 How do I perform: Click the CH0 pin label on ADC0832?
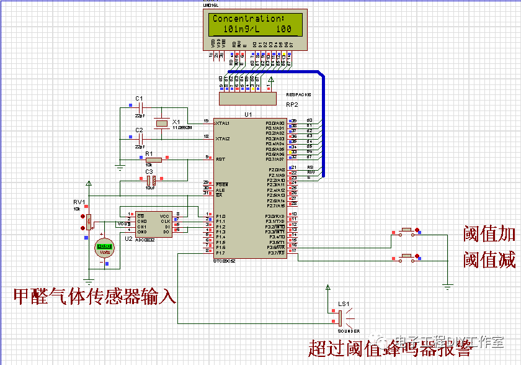pyautogui.click(x=142, y=222)
